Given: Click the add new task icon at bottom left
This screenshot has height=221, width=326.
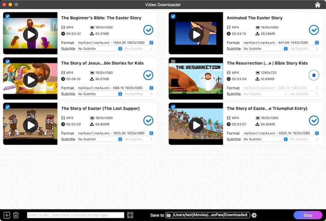Looking at the screenshot, I should pyautogui.click(x=6, y=215).
